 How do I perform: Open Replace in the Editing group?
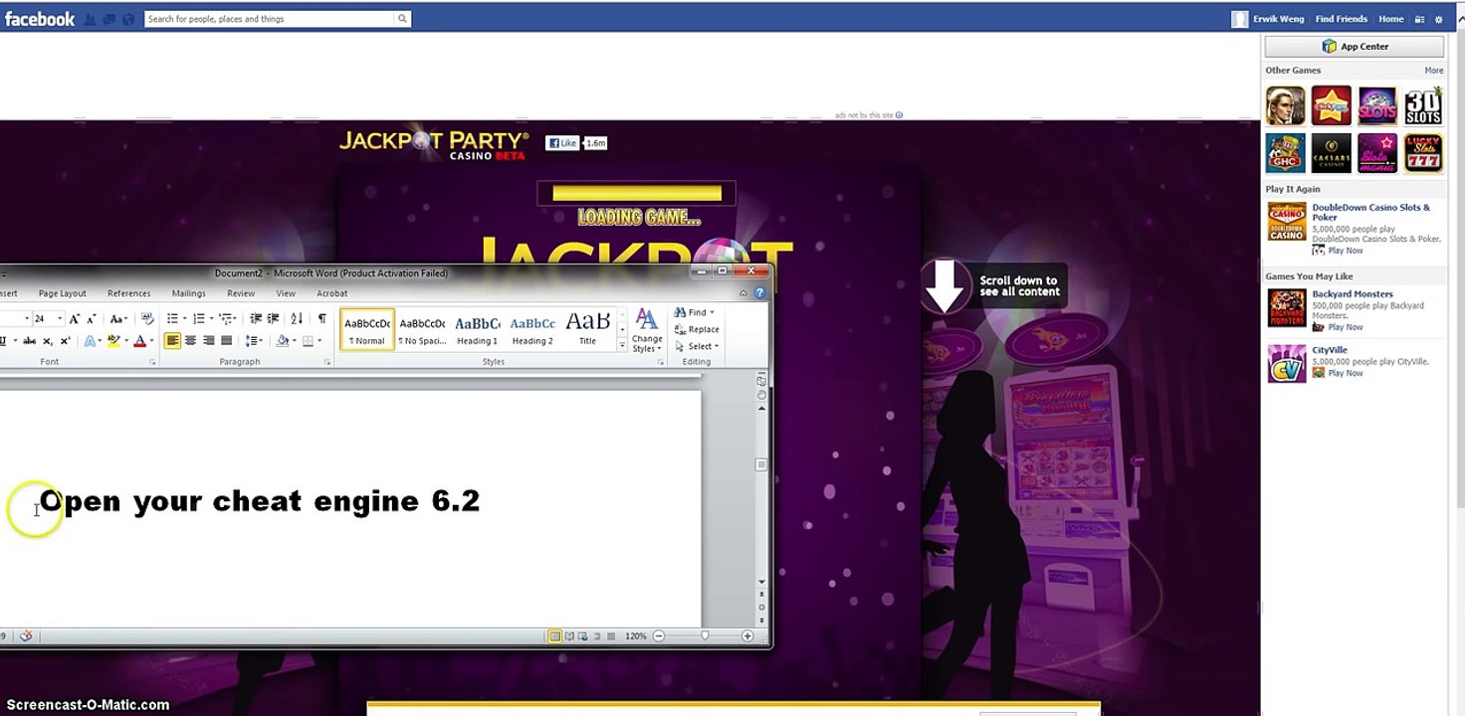tap(697, 329)
